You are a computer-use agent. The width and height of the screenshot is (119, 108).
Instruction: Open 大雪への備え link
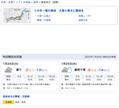click(44, 16)
